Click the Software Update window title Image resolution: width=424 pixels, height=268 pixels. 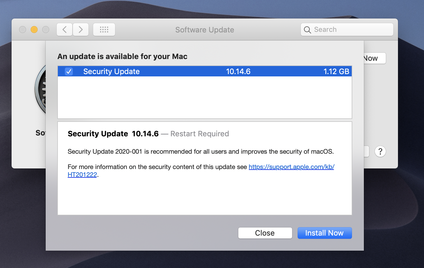coord(204,30)
